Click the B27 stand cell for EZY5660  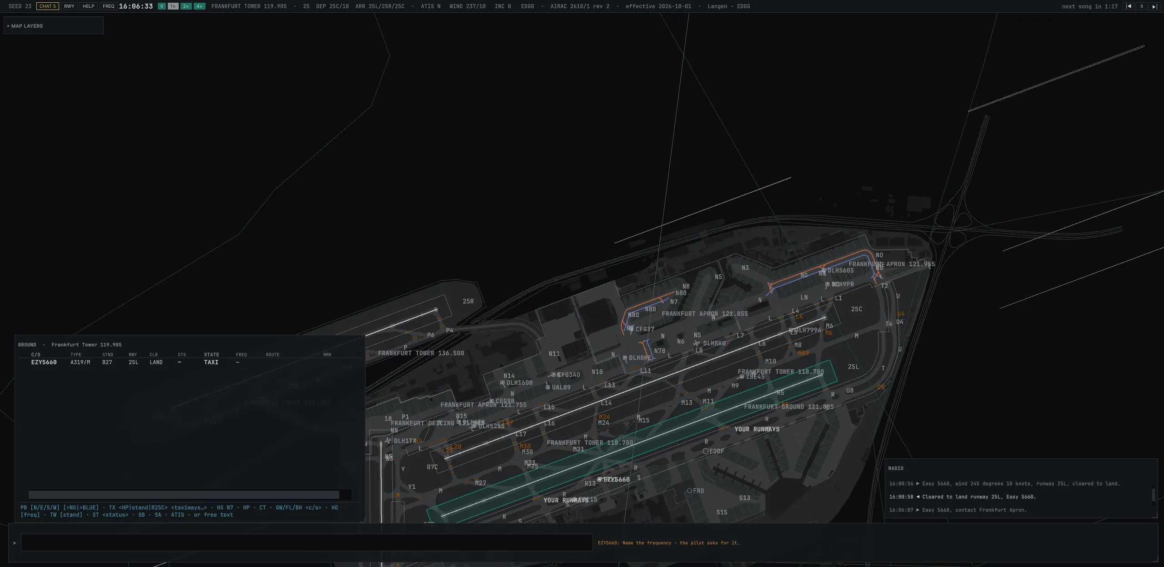coord(107,362)
